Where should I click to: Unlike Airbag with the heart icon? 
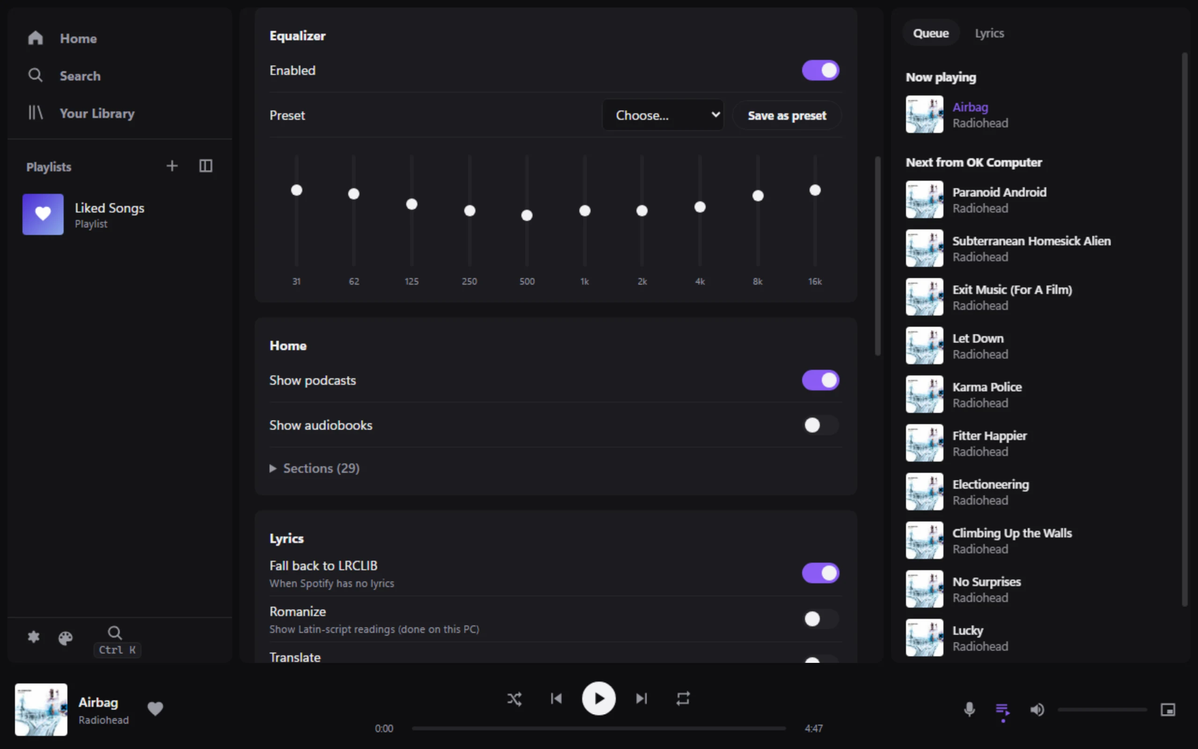click(155, 709)
